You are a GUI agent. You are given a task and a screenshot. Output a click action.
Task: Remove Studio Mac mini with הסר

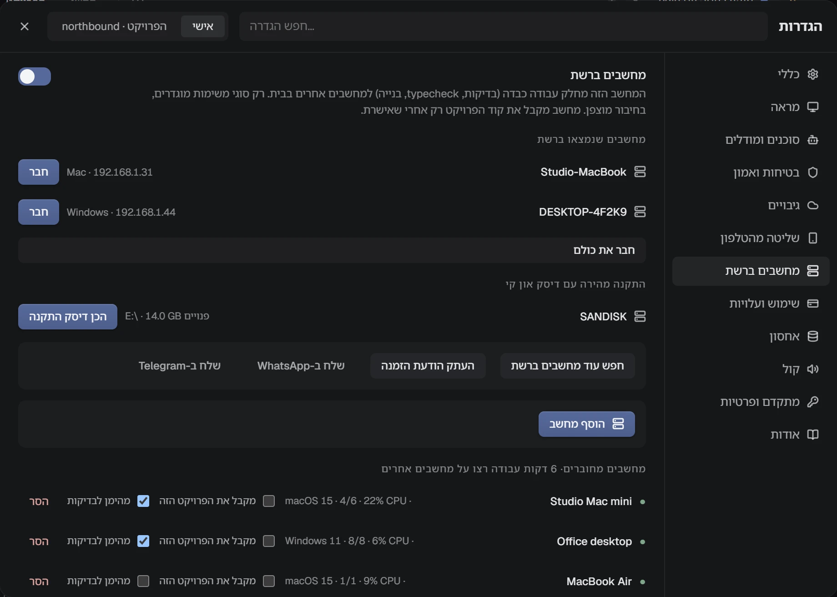(39, 501)
